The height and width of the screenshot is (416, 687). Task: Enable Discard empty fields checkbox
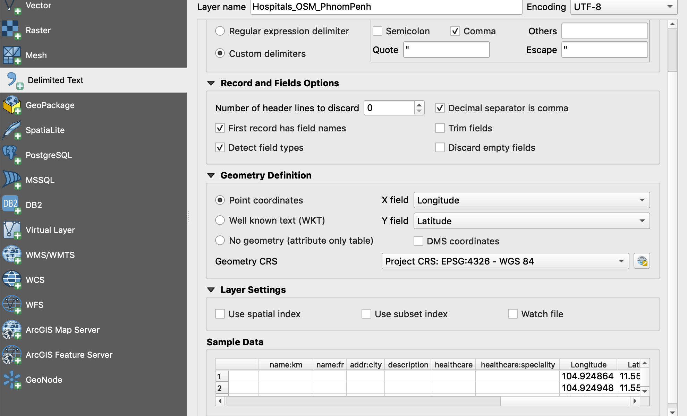(x=440, y=147)
